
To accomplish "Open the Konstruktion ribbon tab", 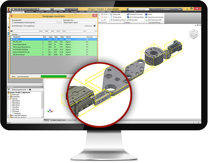I will click(x=40, y=12).
